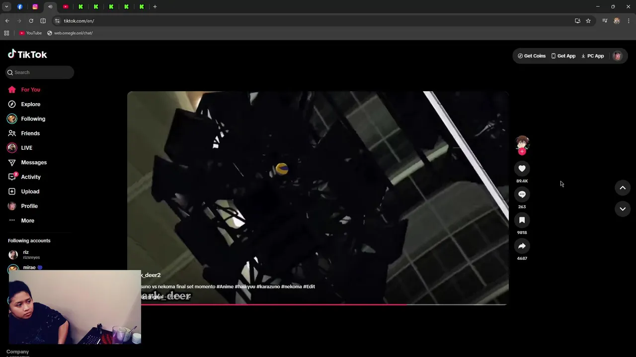Go to the next video with the down chevron
The width and height of the screenshot is (636, 357).
623,209
